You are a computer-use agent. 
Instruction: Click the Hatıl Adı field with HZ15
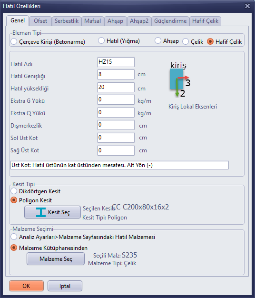point(116,62)
